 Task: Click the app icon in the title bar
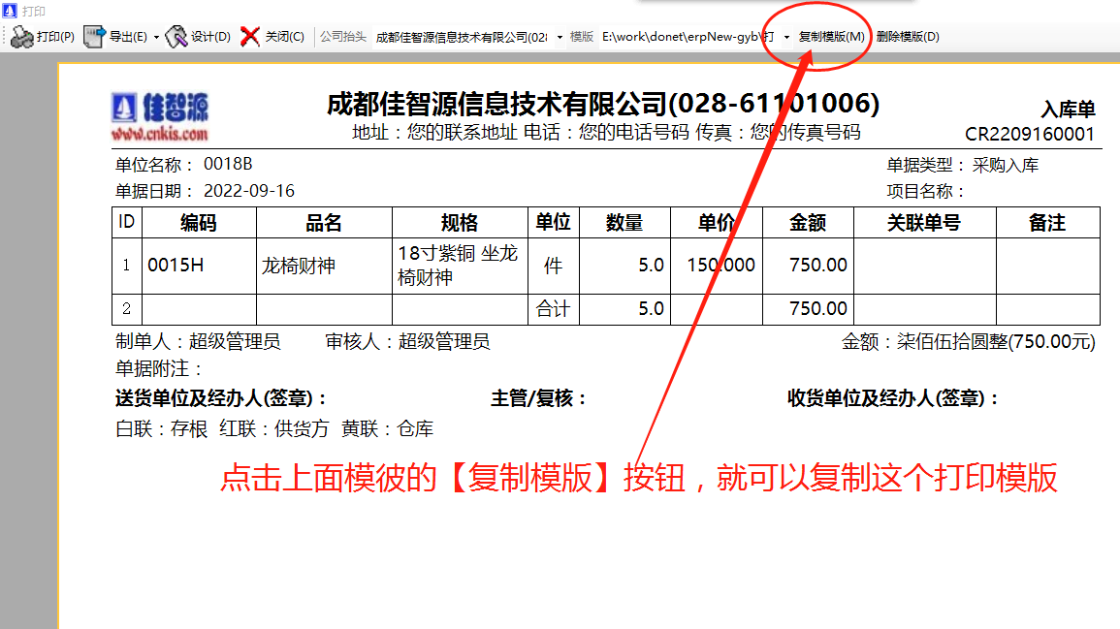click(10, 11)
